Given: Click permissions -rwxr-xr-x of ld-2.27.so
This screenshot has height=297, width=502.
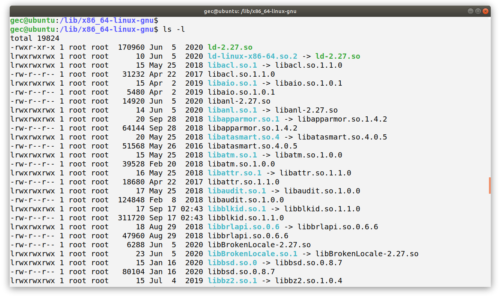Looking at the screenshot, I should point(33,47).
